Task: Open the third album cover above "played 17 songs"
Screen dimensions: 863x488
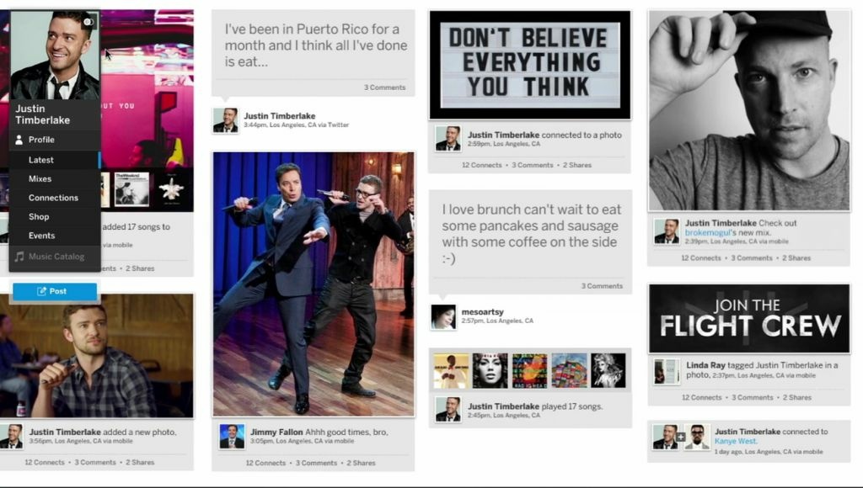Action: pos(529,371)
